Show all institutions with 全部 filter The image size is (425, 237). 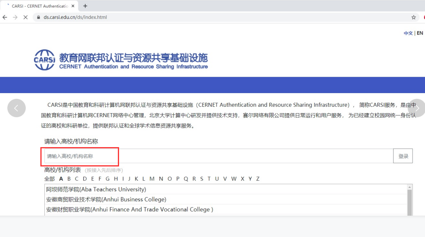tap(49, 179)
